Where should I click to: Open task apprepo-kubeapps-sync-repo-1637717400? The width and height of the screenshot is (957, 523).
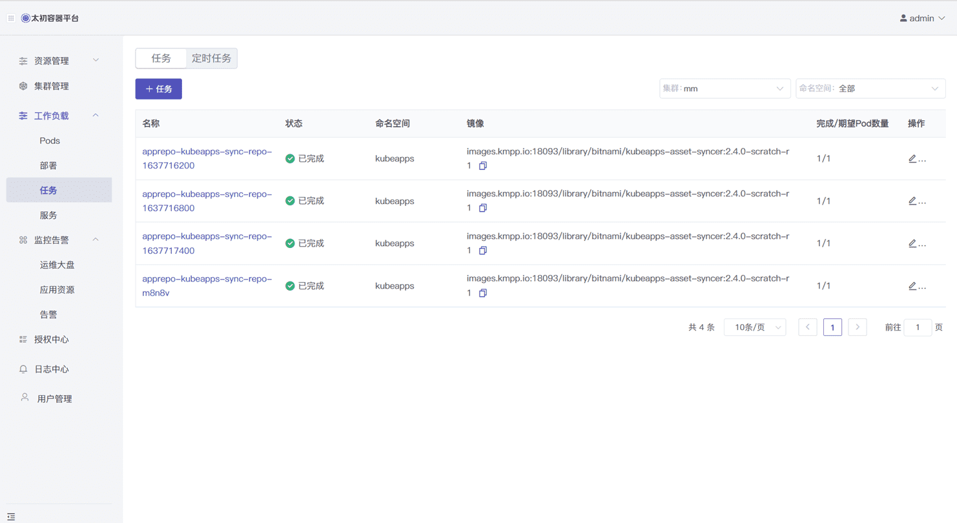pos(207,243)
